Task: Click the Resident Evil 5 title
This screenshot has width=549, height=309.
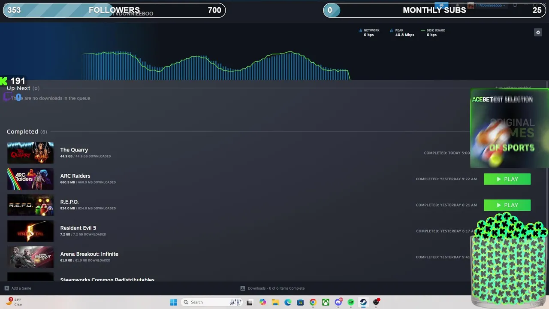Action: 78,228
